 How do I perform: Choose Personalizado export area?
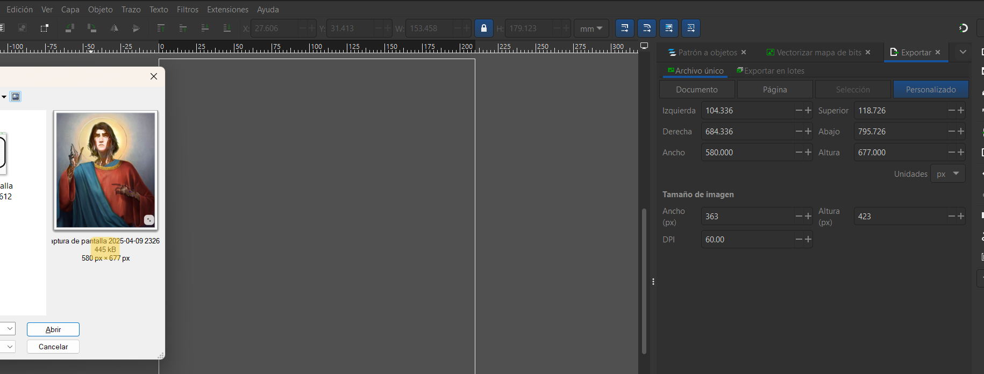click(931, 89)
